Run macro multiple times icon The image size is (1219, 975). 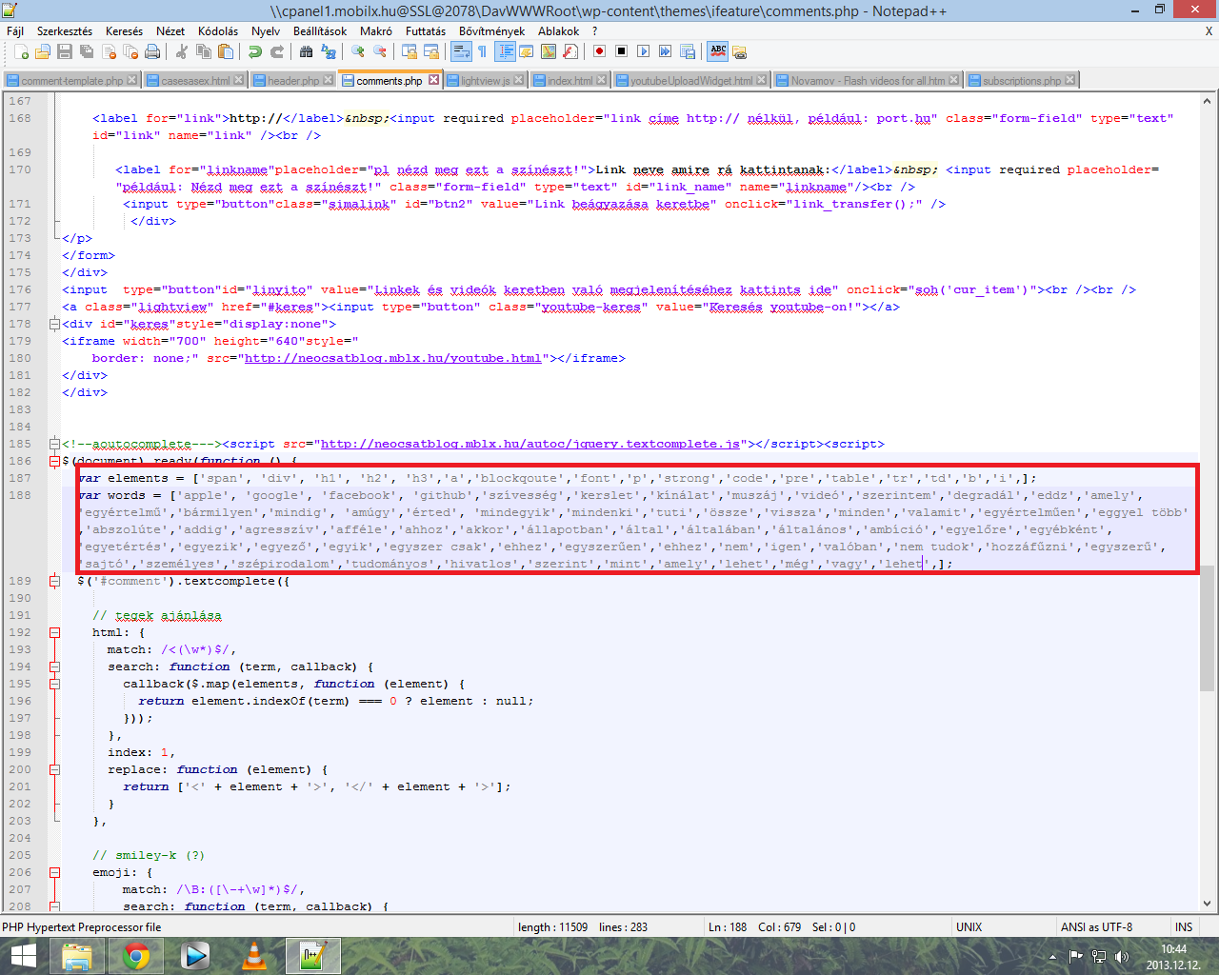(665, 51)
